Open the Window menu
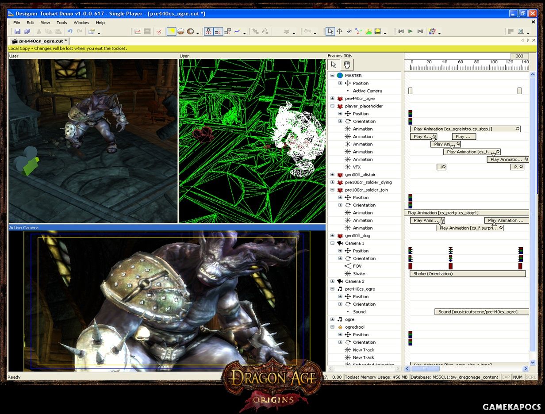Viewport: 545px width, 414px height. (81, 23)
